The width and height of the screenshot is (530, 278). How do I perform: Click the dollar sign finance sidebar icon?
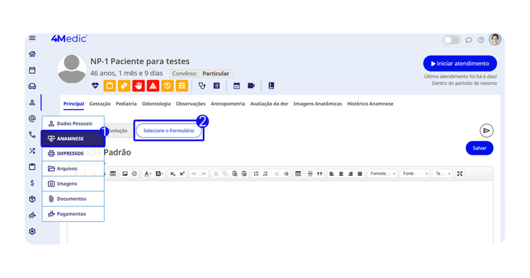pyautogui.click(x=32, y=183)
